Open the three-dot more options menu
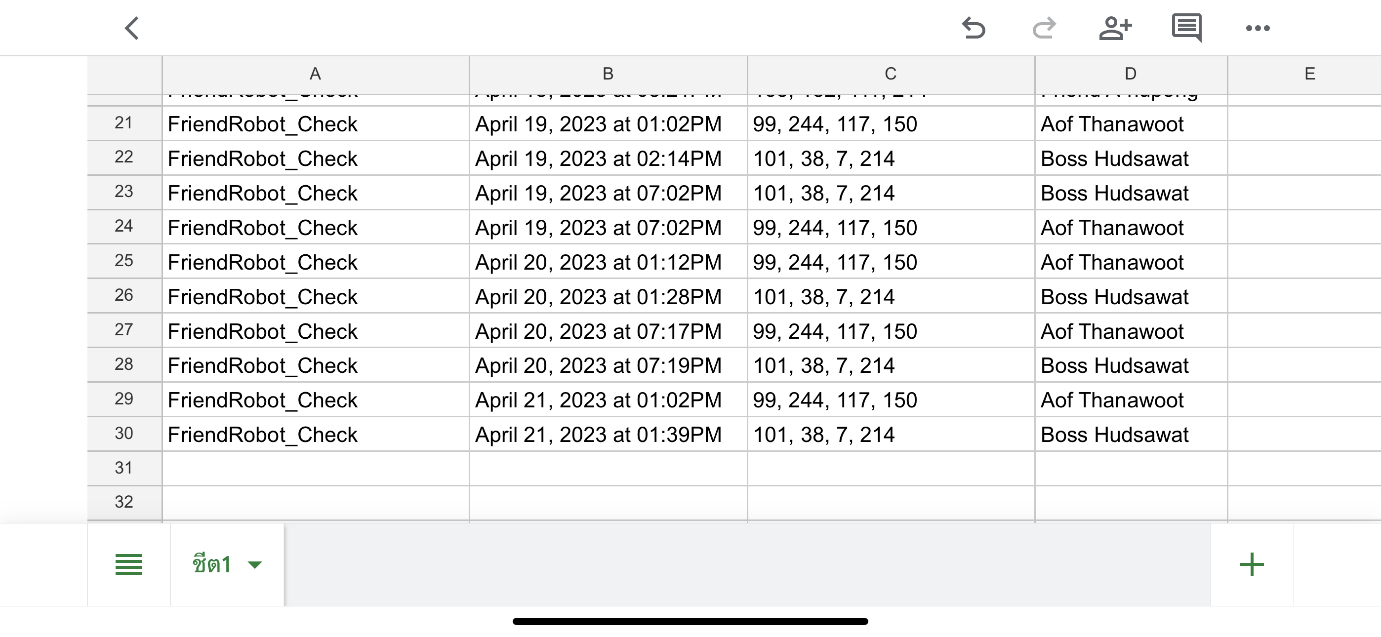Viewport: 1381px width, 637px height. tap(1258, 29)
